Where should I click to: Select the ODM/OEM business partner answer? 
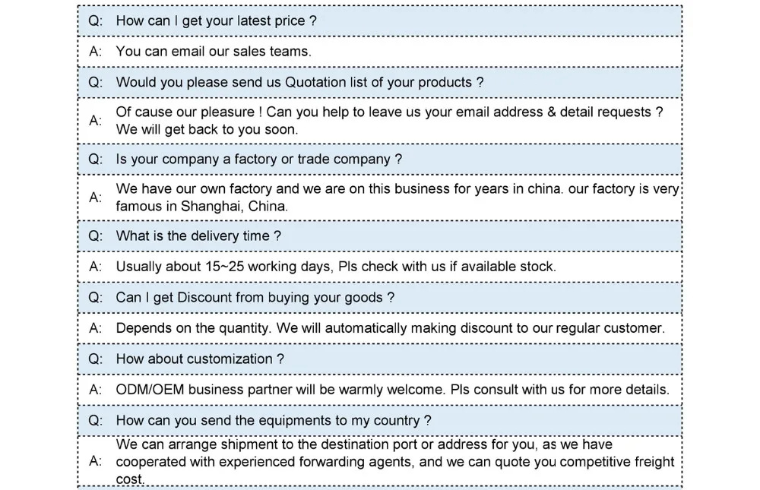click(x=393, y=390)
